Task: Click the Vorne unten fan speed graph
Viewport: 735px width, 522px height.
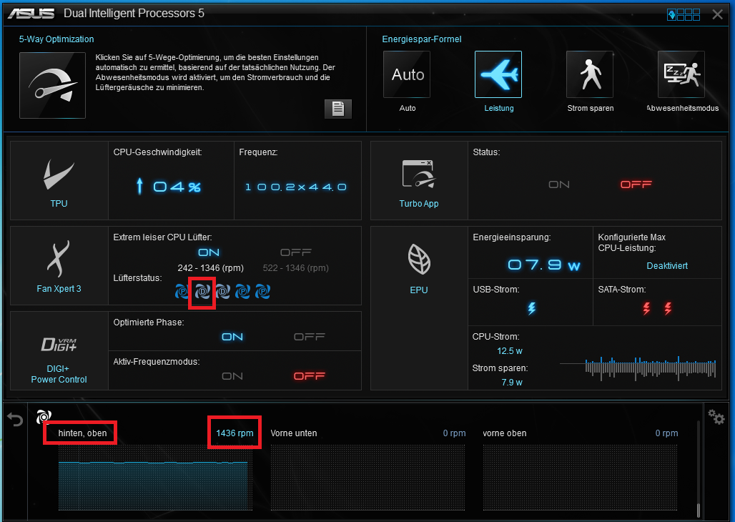Action: [367, 478]
